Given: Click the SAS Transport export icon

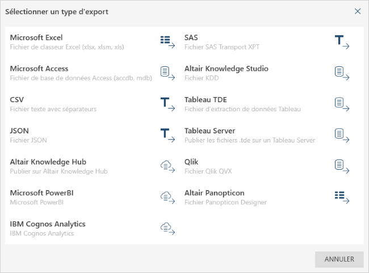Looking at the screenshot, I should point(341,41).
